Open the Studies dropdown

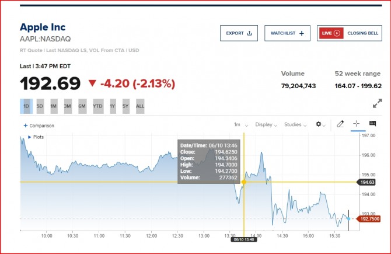click(x=295, y=124)
